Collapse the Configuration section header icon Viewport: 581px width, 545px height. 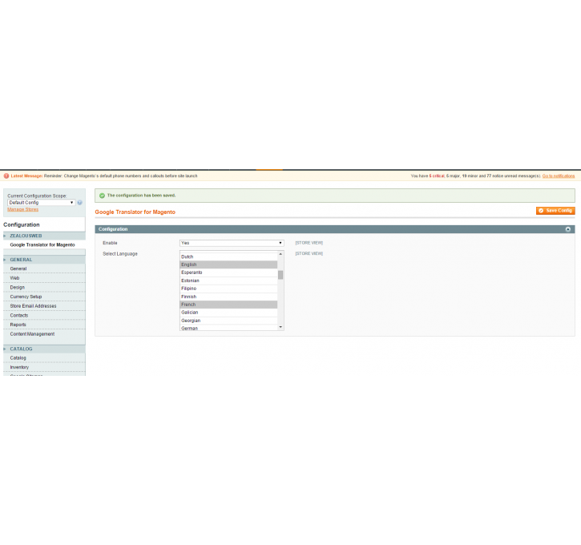click(x=567, y=229)
